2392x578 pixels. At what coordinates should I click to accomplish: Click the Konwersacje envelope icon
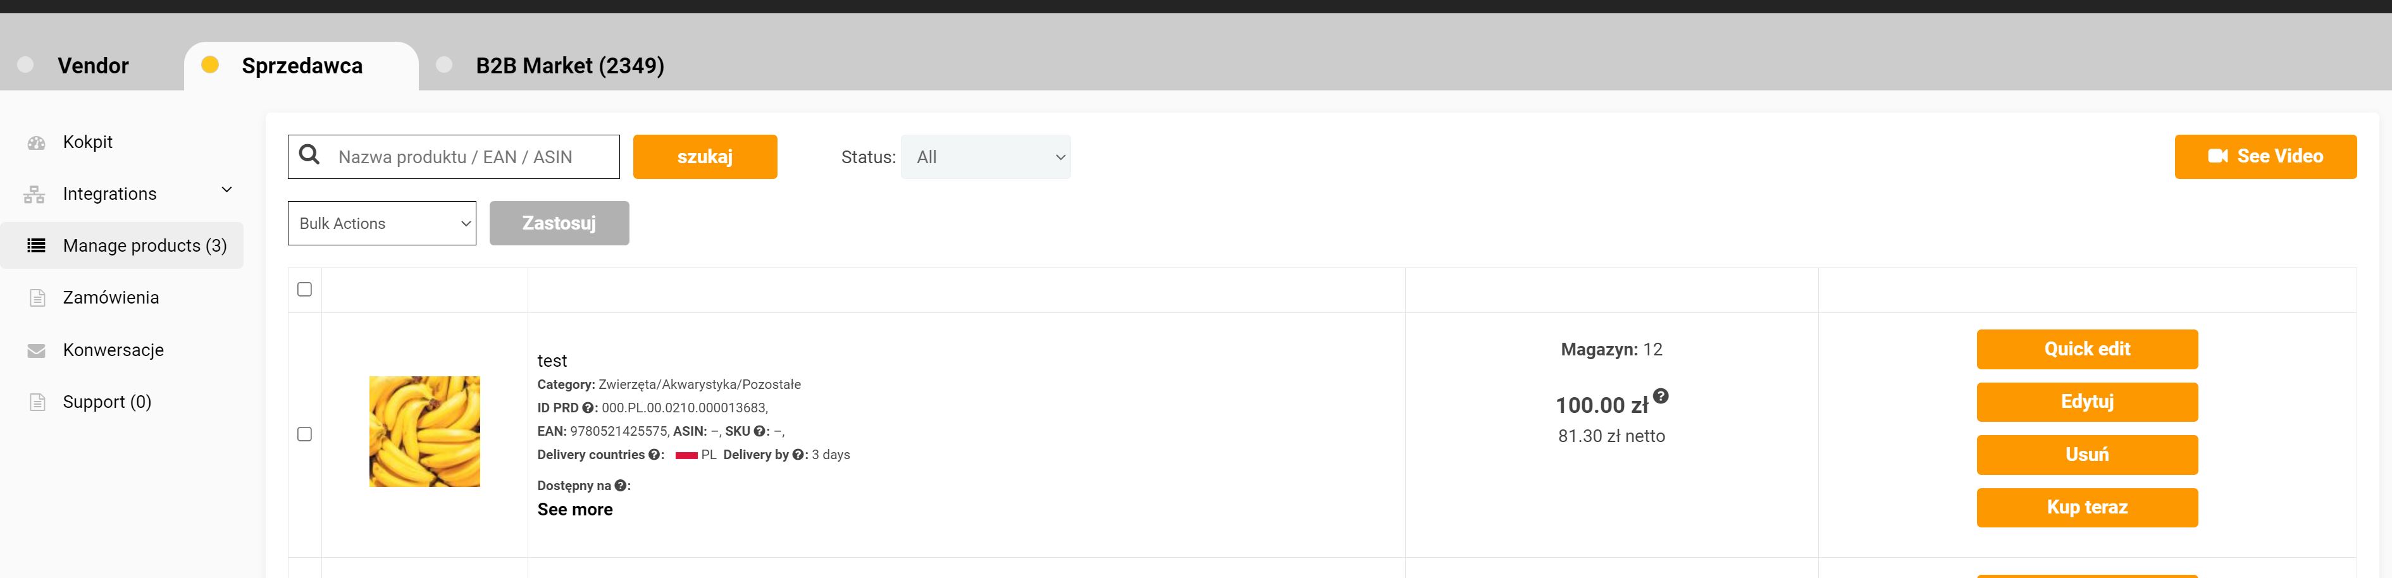click(x=36, y=351)
